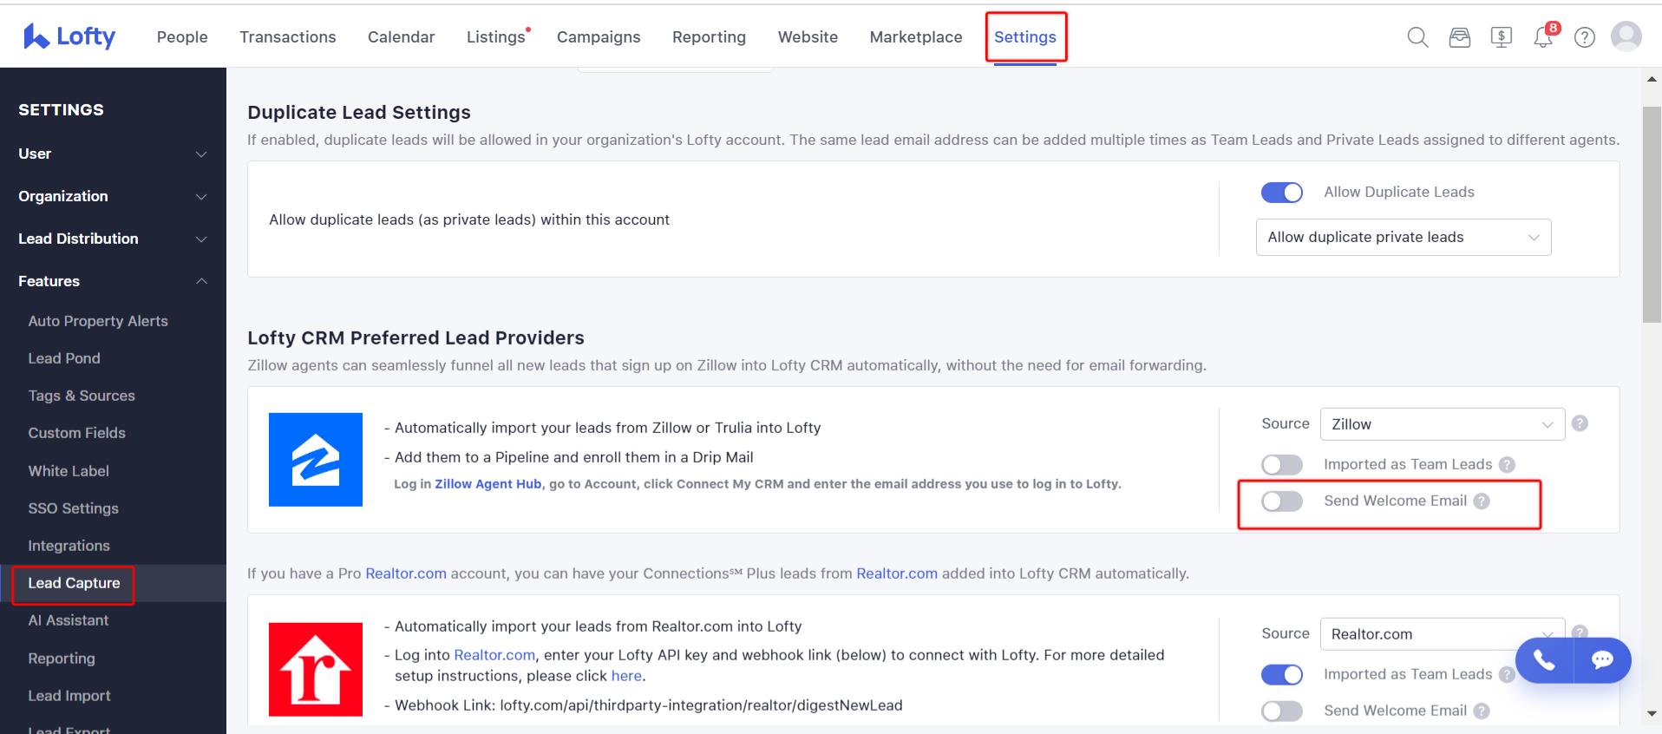
Task: Click the help icon beside Zillow Send Welcome Email
Action: pos(1482,501)
